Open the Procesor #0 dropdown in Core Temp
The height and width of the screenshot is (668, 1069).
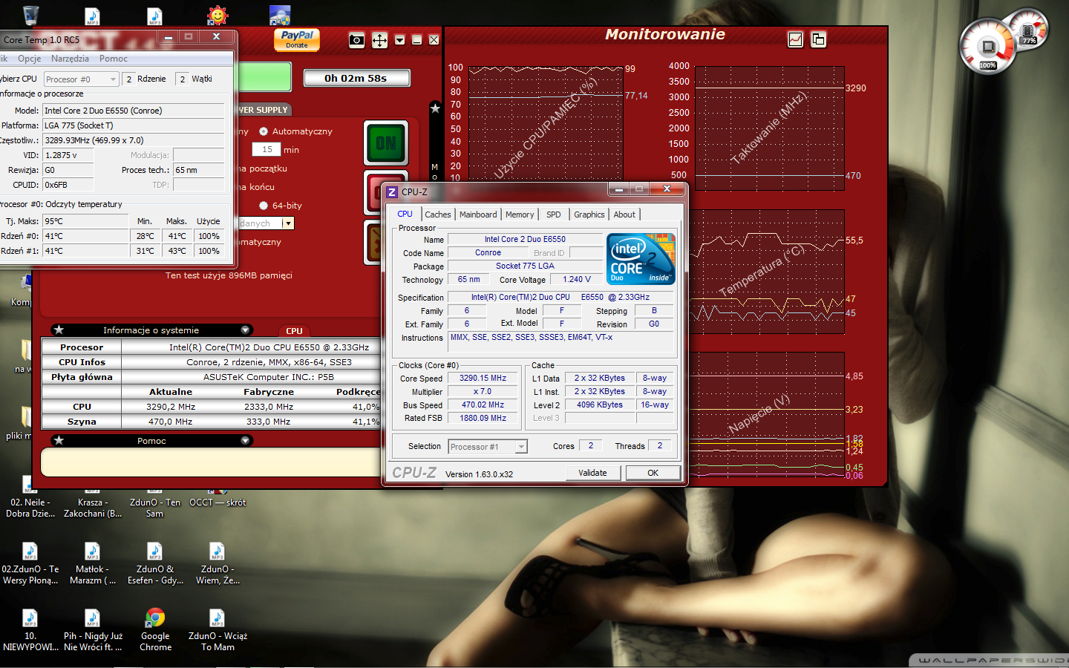click(81, 79)
